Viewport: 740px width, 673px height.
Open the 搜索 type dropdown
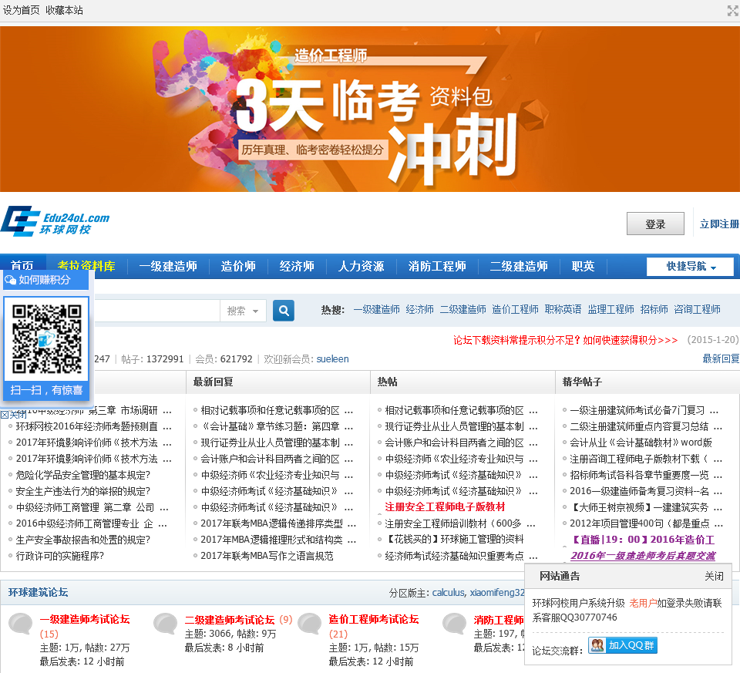point(243,311)
